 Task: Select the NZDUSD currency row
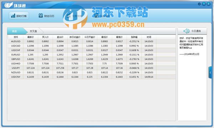coord(92,73)
